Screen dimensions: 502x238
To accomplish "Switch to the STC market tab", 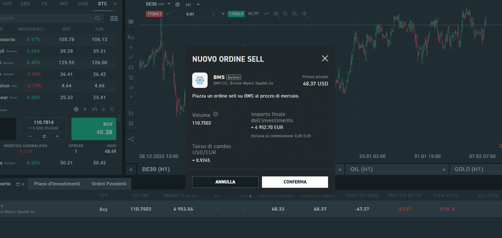I will 102,4.
